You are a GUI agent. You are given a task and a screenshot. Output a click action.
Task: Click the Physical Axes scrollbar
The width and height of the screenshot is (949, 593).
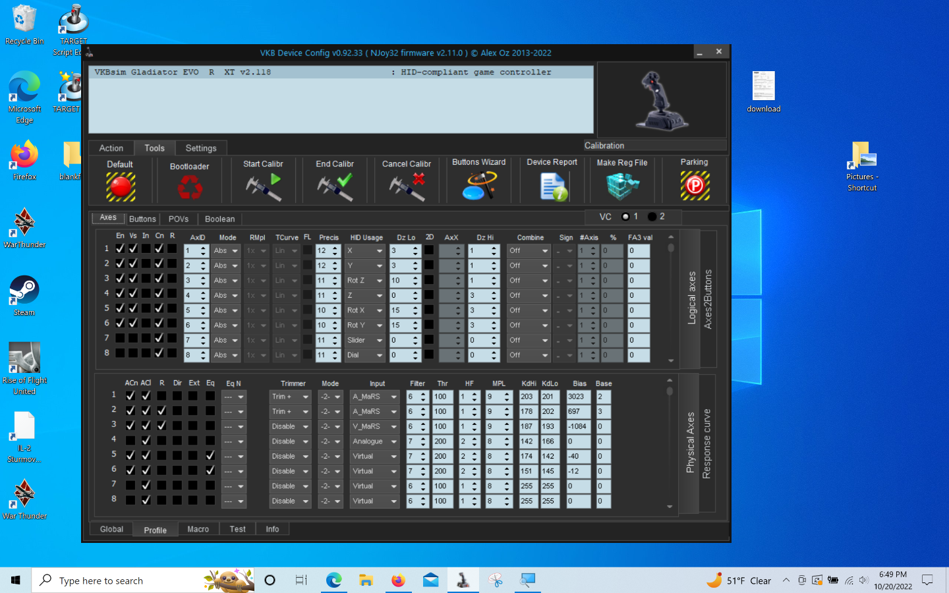coord(670,443)
